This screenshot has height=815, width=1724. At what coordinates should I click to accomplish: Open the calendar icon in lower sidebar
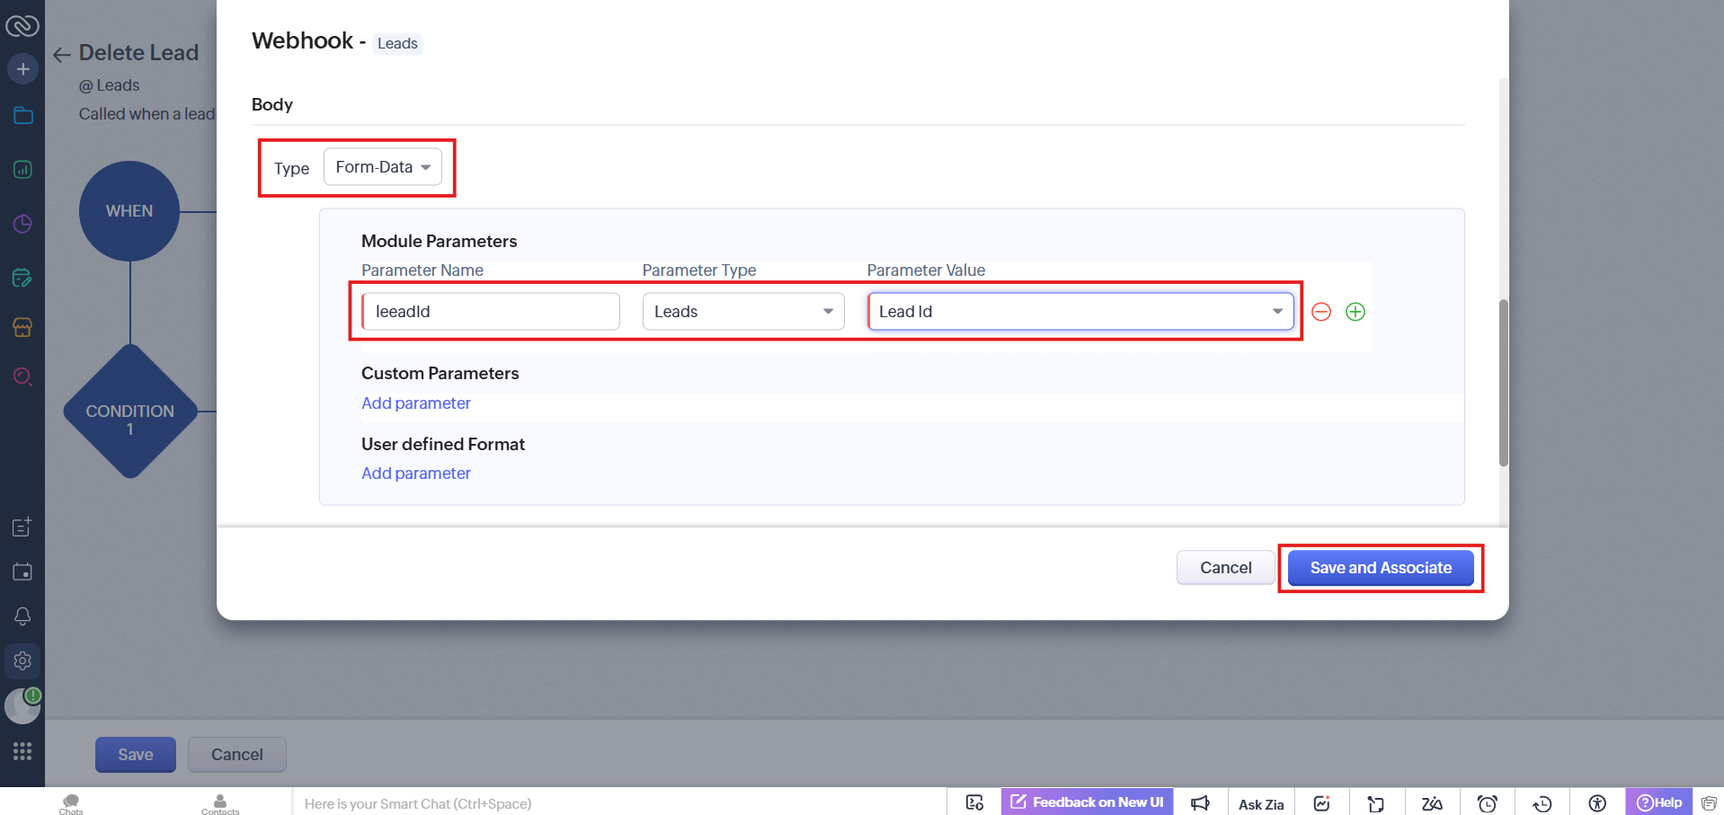[22, 571]
